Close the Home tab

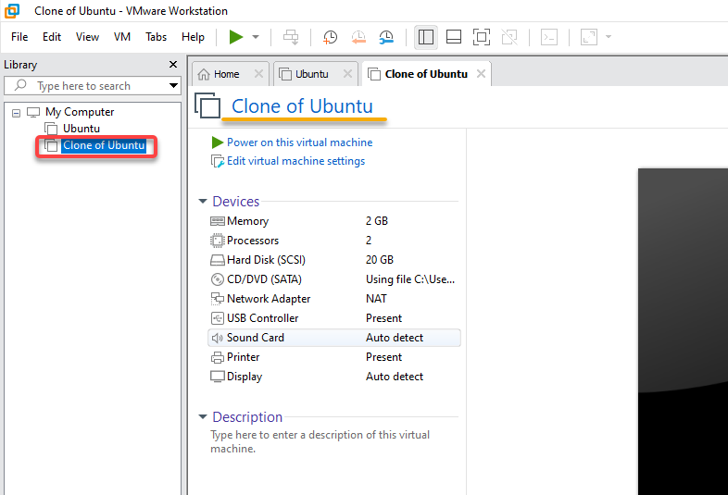click(258, 74)
